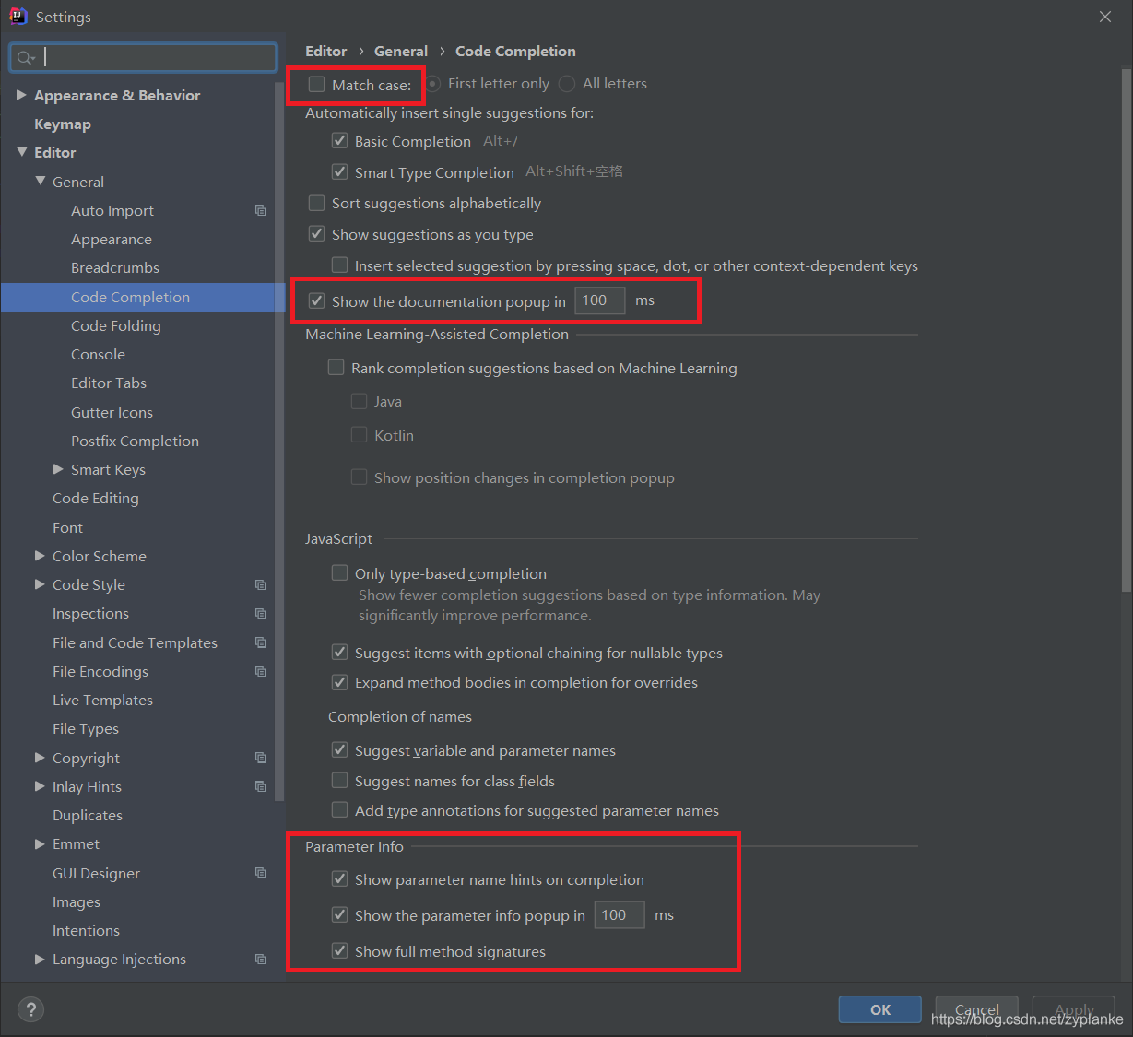Screen dimensions: 1133x1037
Task: Click the shared-settings icon next to Inspections
Action: coord(261,613)
